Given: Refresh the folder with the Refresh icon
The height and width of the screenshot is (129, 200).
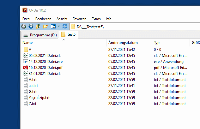Looking at the screenshot, I should tap(65, 27).
